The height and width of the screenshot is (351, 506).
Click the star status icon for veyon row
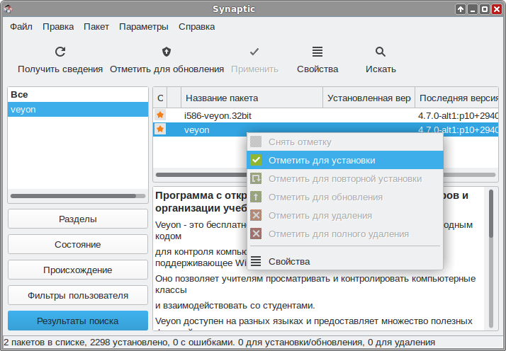click(160, 130)
